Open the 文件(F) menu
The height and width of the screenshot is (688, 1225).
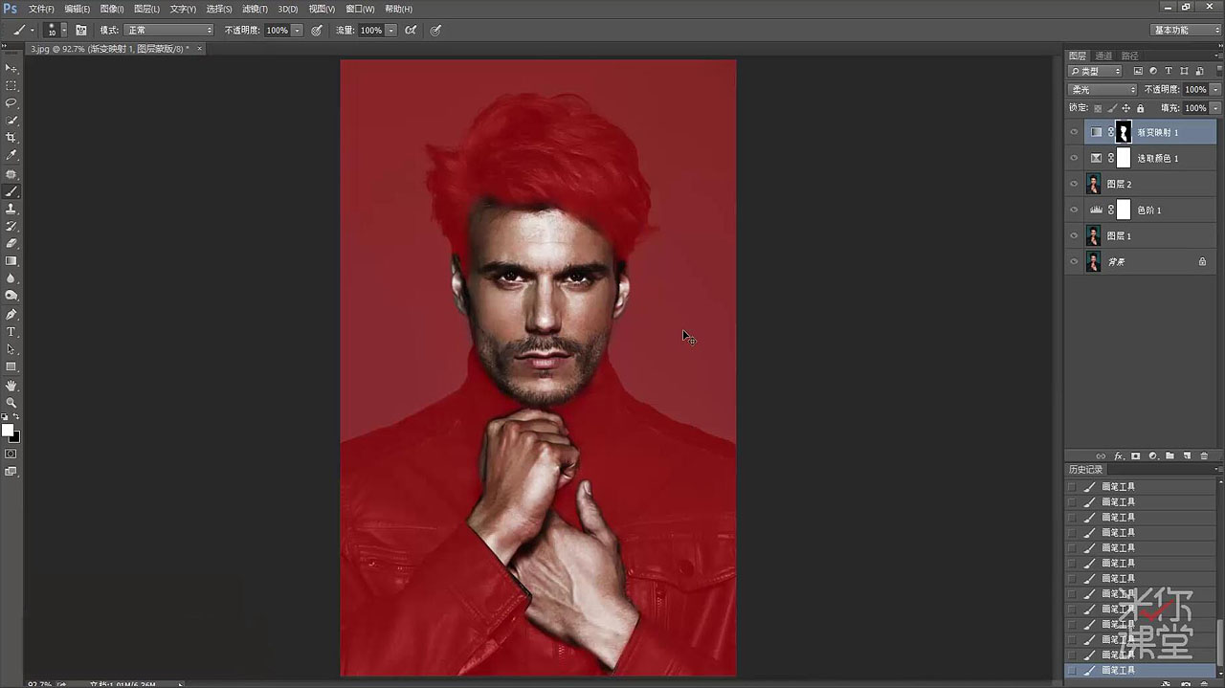[x=41, y=9]
